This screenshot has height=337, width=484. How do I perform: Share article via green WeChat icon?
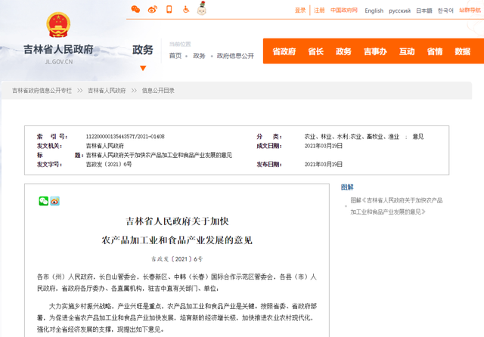[x=44, y=201]
